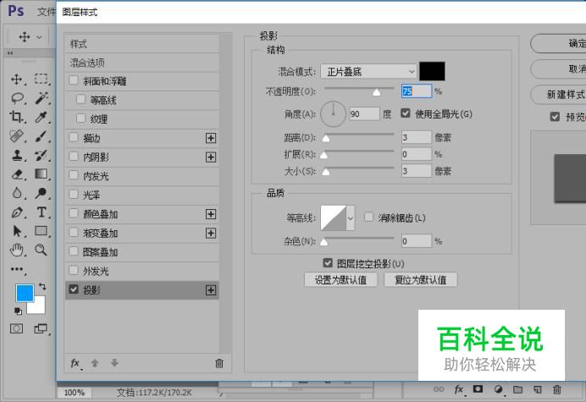Select the Crop tool
The height and width of the screenshot is (402, 586).
16,117
